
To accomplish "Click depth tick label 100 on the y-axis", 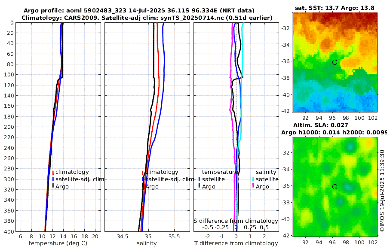I will (9, 75).
